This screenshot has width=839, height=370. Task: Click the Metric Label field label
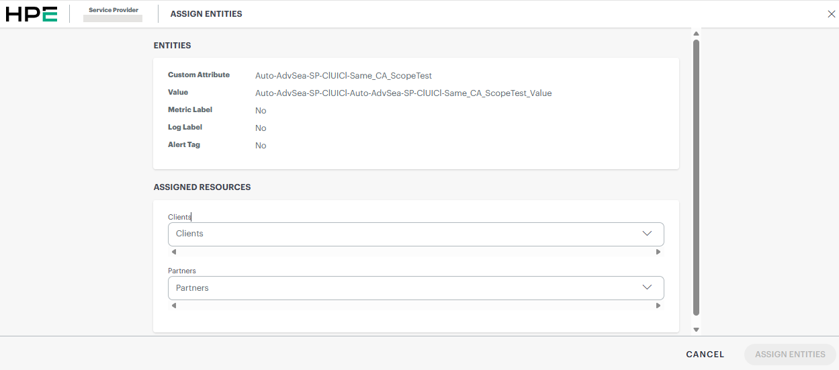[190, 110]
